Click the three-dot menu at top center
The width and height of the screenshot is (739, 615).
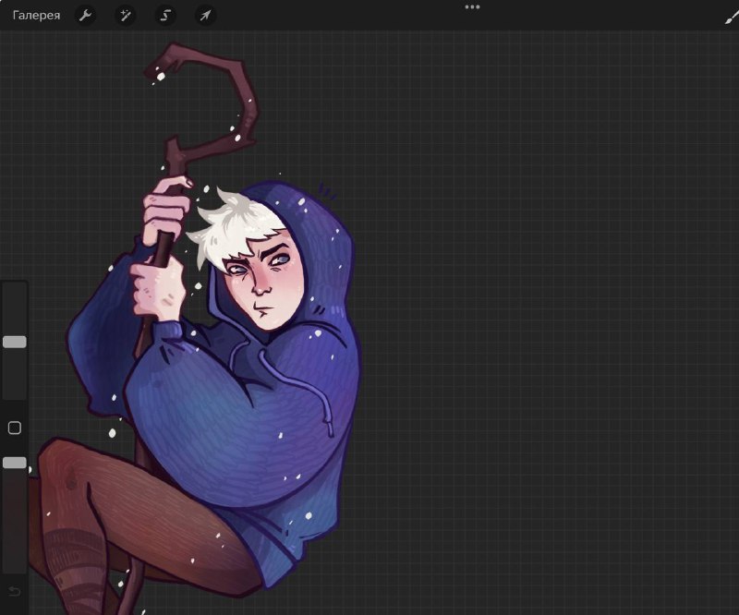tap(472, 7)
